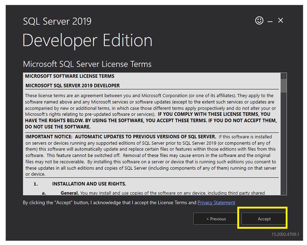Viewport: 307px width, 245px height.
Task: Click the Accept button
Action: [x=264, y=219]
